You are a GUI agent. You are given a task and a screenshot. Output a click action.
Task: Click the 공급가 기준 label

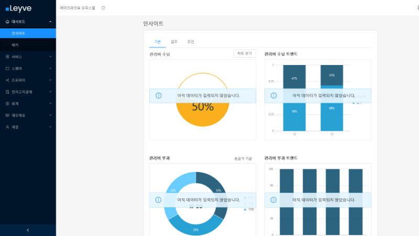click(243, 159)
